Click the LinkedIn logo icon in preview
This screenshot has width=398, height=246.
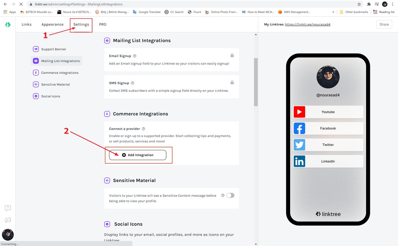pyautogui.click(x=299, y=161)
